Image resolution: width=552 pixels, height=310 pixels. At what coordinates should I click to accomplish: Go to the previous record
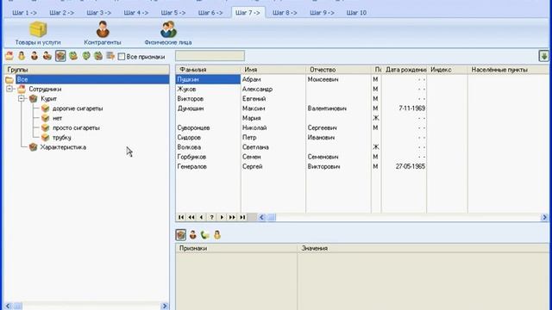point(201,217)
